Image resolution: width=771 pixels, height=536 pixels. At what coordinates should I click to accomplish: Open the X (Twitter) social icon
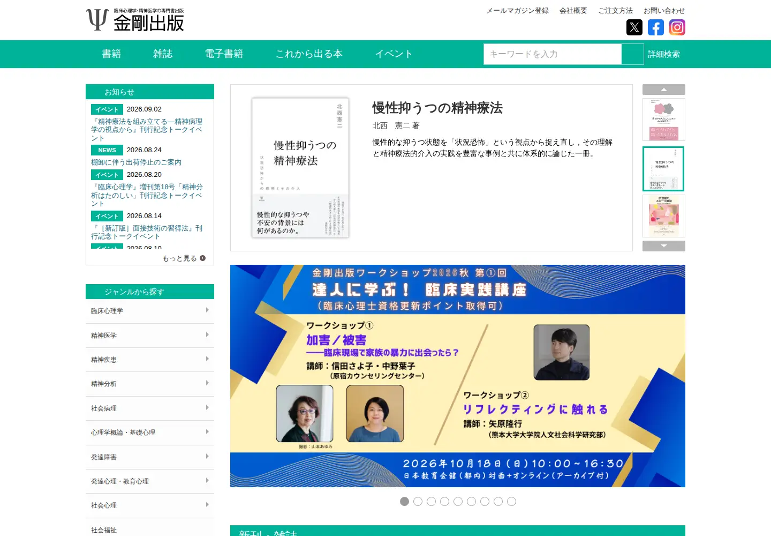634,27
